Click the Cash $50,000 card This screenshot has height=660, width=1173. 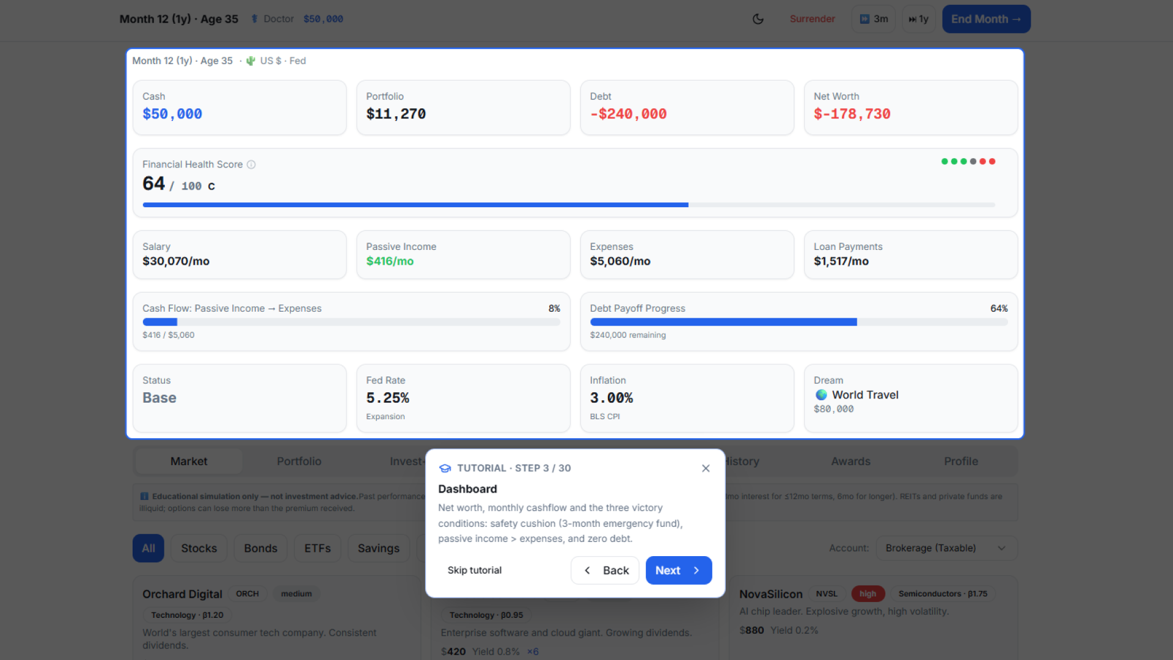[239, 108]
